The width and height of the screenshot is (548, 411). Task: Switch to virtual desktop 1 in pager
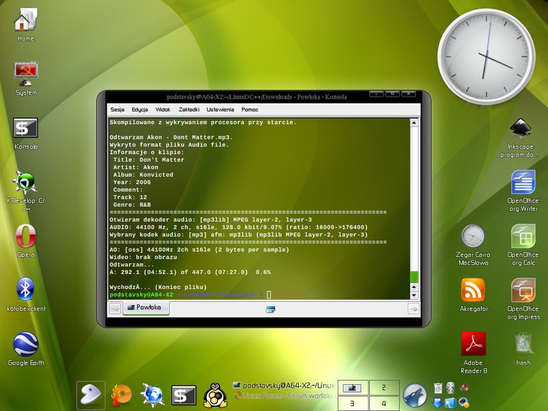click(x=353, y=388)
